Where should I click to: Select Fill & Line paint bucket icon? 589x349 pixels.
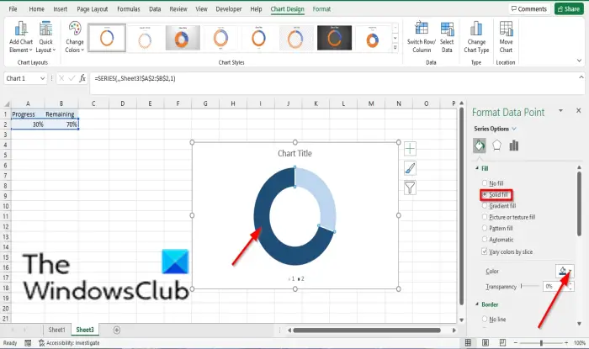point(480,145)
